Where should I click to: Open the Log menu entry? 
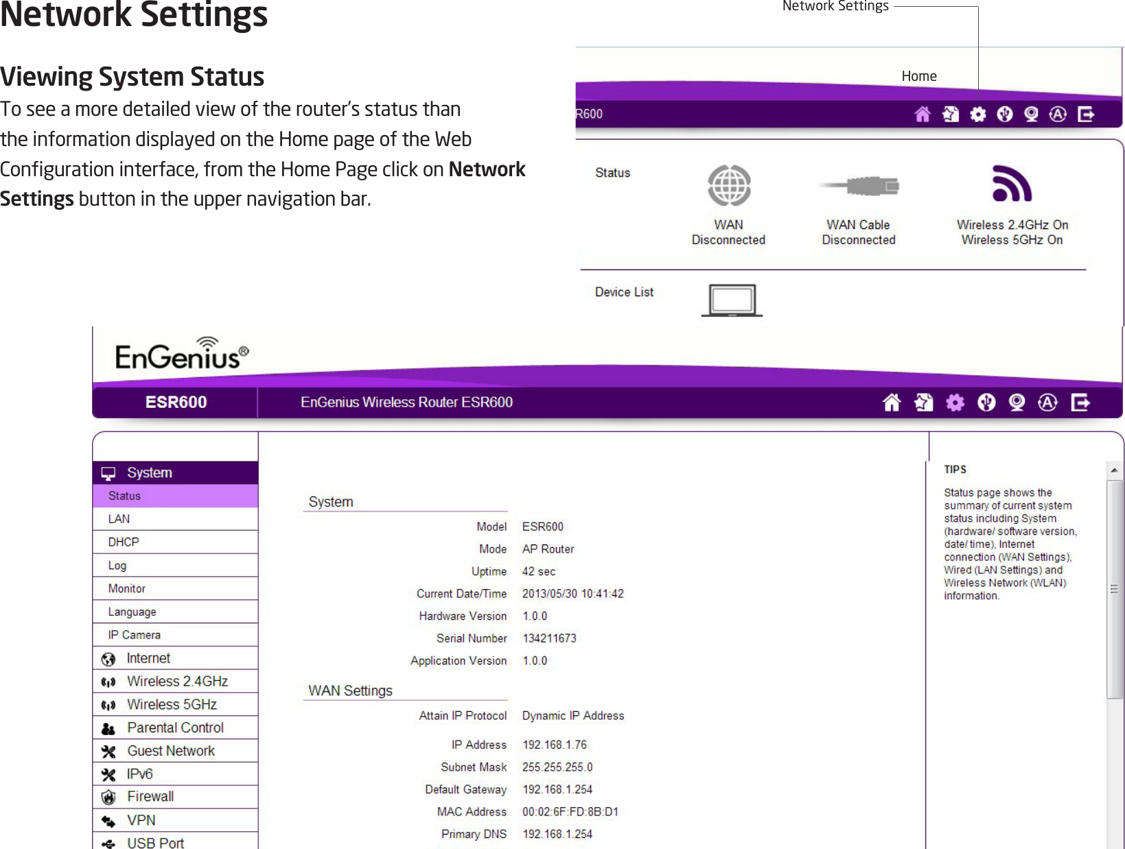pyautogui.click(x=175, y=566)
